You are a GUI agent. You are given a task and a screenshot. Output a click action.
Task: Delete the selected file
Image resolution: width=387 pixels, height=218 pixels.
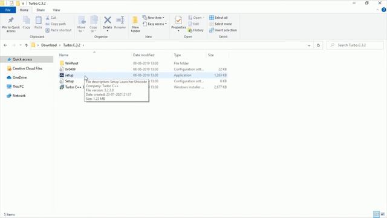[108, 24]
